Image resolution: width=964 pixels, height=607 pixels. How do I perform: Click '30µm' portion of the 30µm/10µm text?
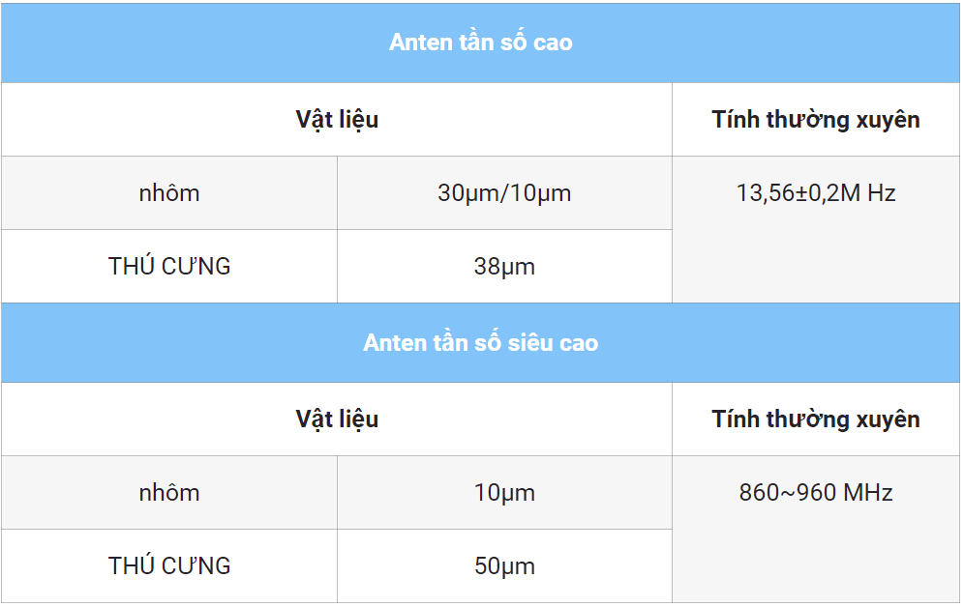click(x=467, y=193)
